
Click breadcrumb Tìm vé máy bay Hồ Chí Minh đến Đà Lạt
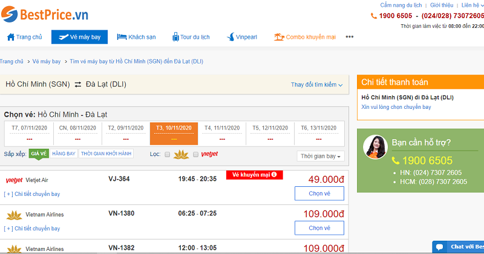click(x=137, y=62)
